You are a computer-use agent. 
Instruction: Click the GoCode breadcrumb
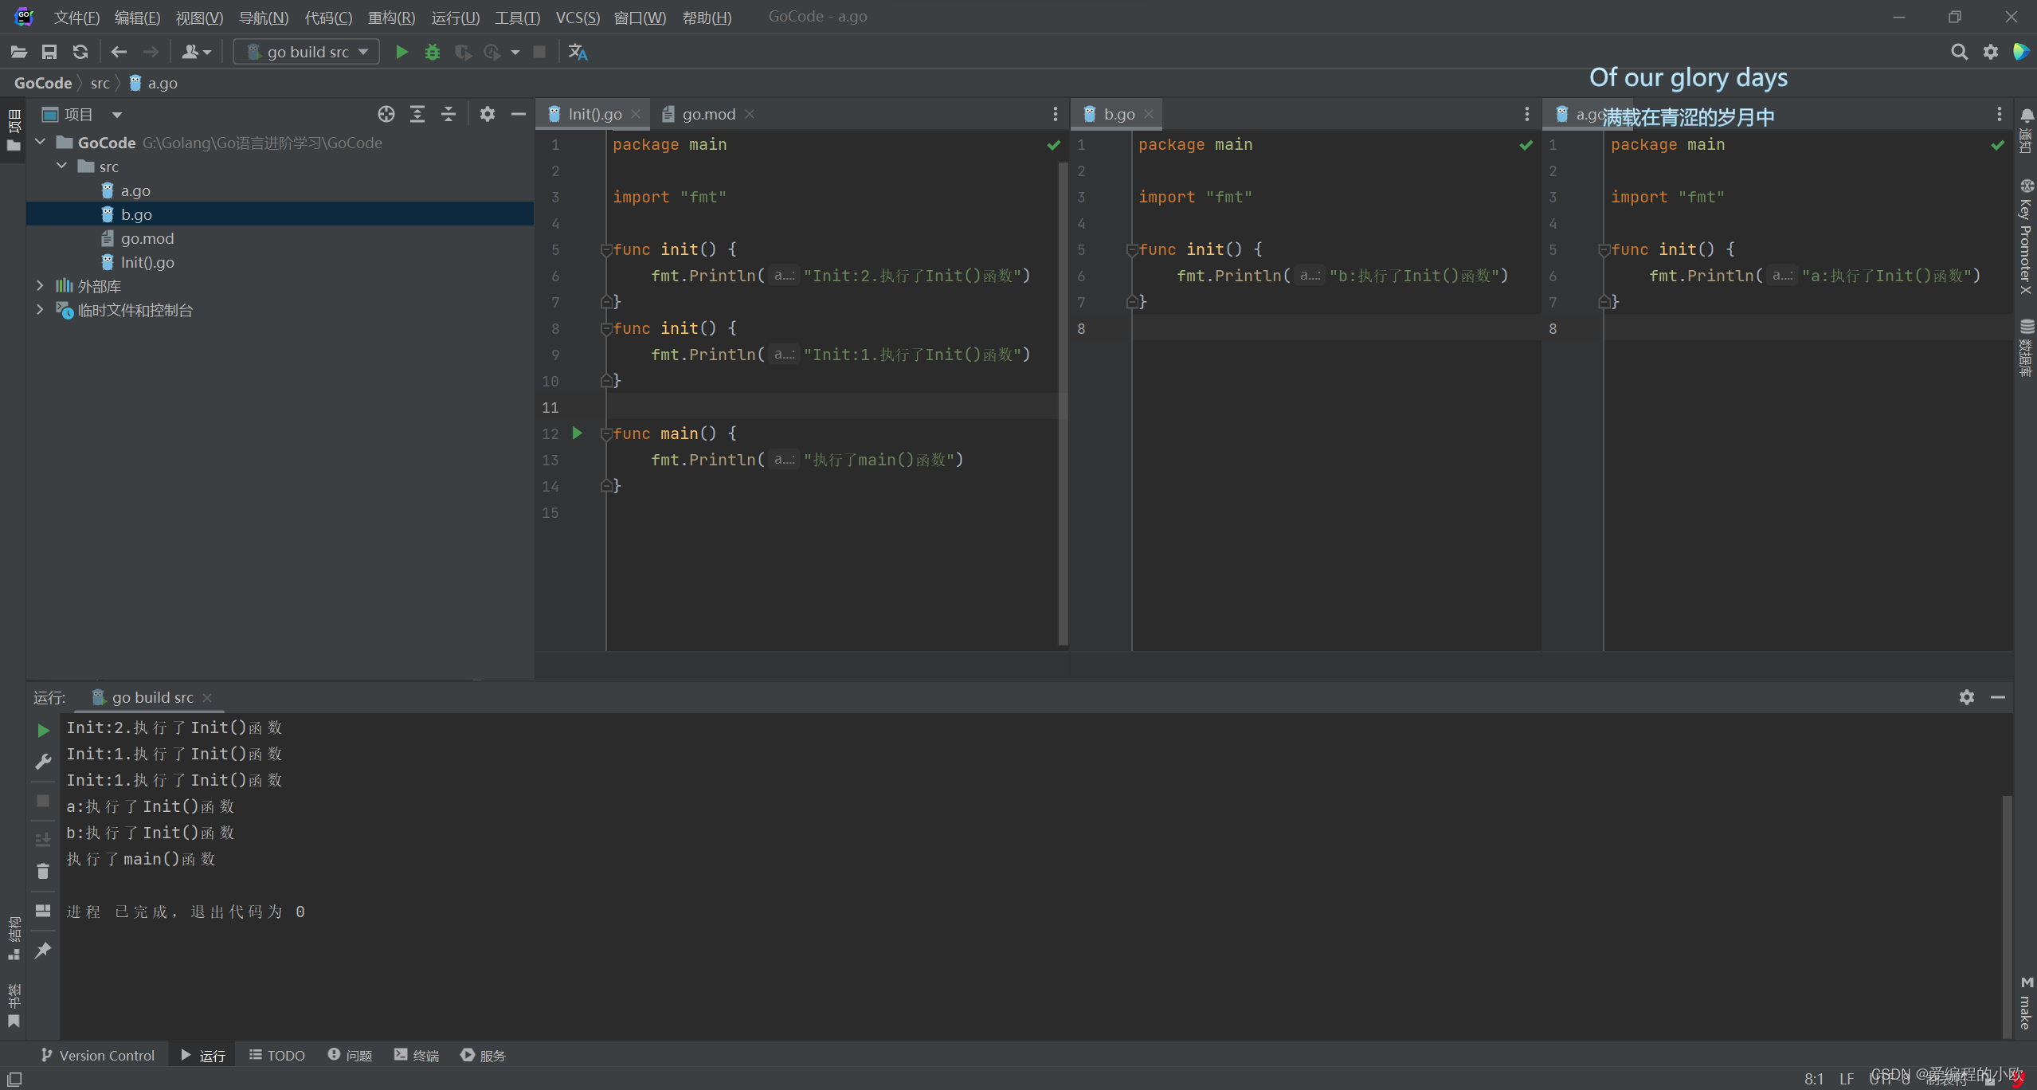pos(43,83)
